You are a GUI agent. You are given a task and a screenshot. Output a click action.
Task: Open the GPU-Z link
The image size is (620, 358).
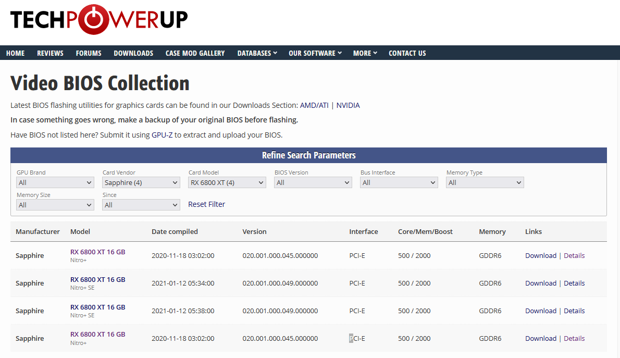[162, 135]
